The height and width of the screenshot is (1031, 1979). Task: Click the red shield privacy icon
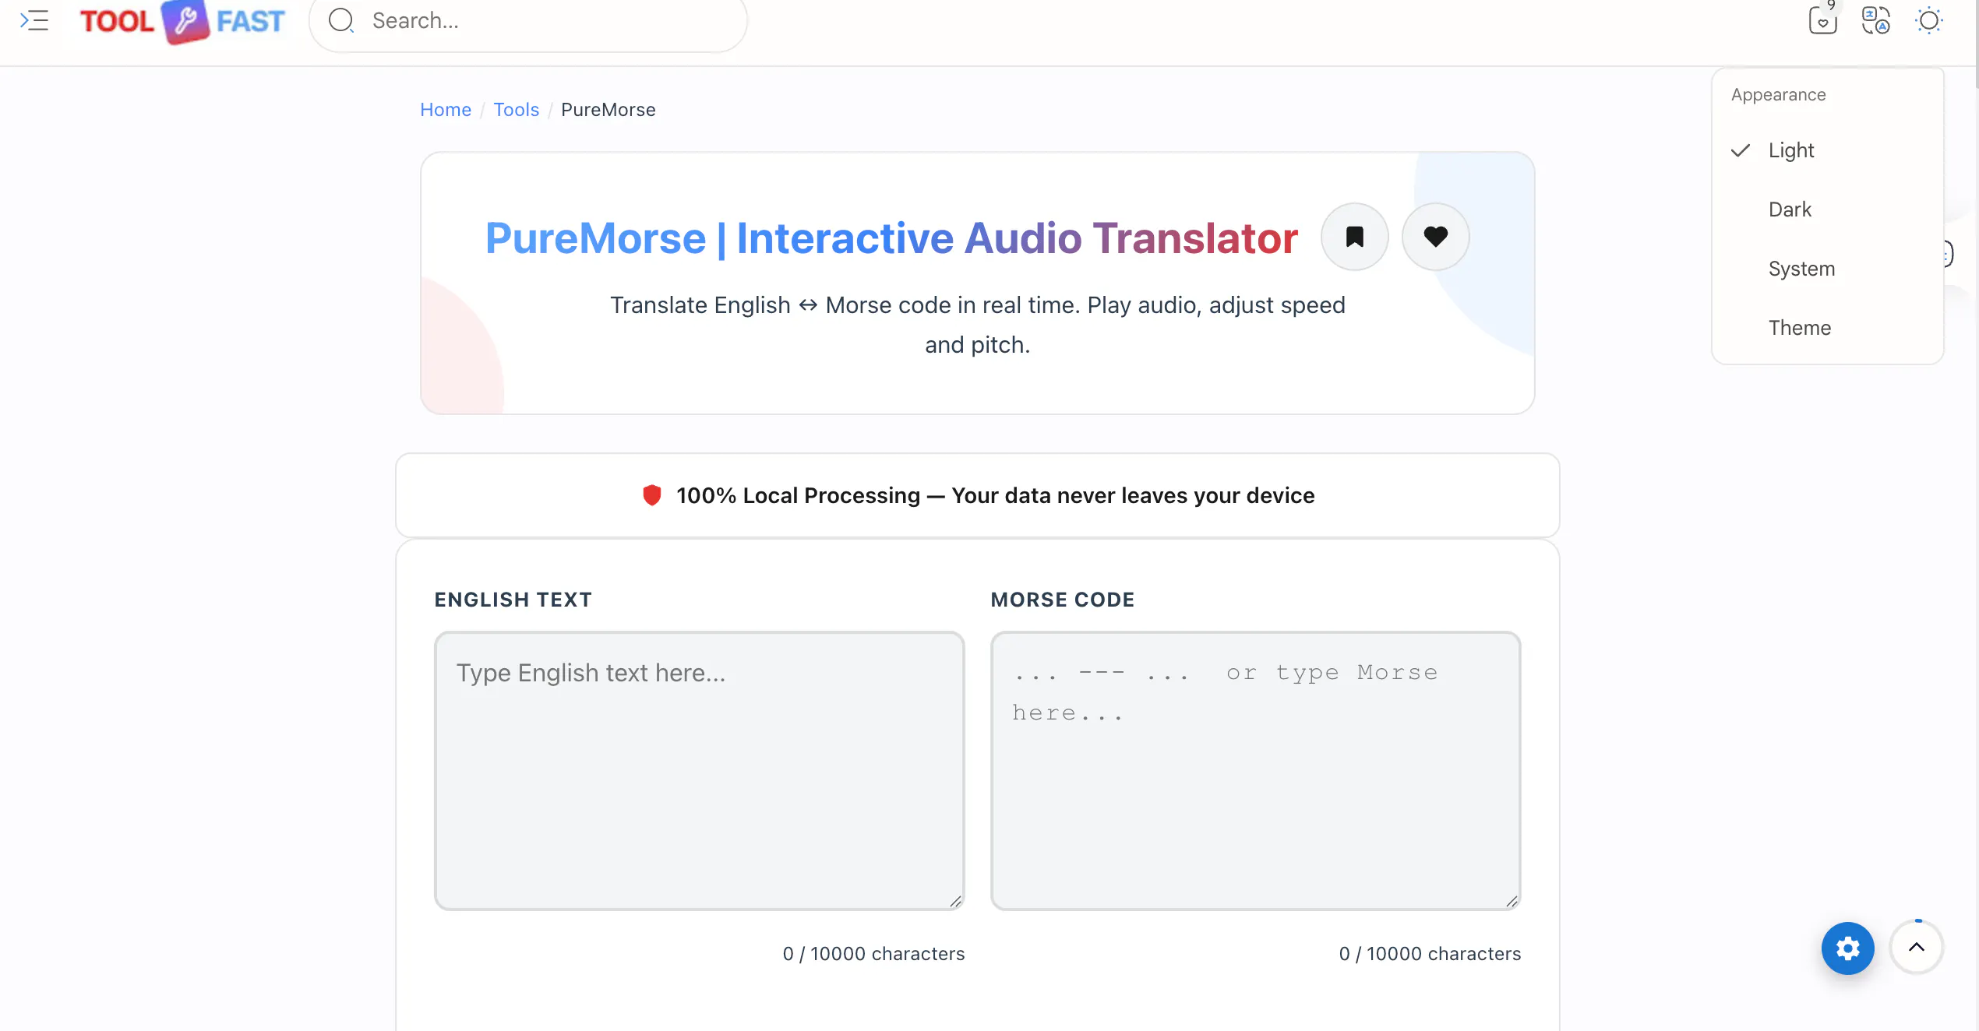[652, 495]
